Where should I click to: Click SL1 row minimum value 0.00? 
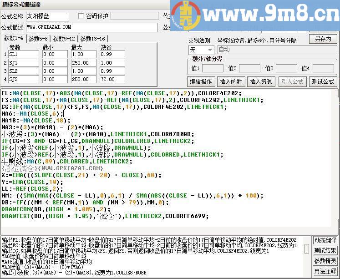pyautogui.click(x=55, y=54)
